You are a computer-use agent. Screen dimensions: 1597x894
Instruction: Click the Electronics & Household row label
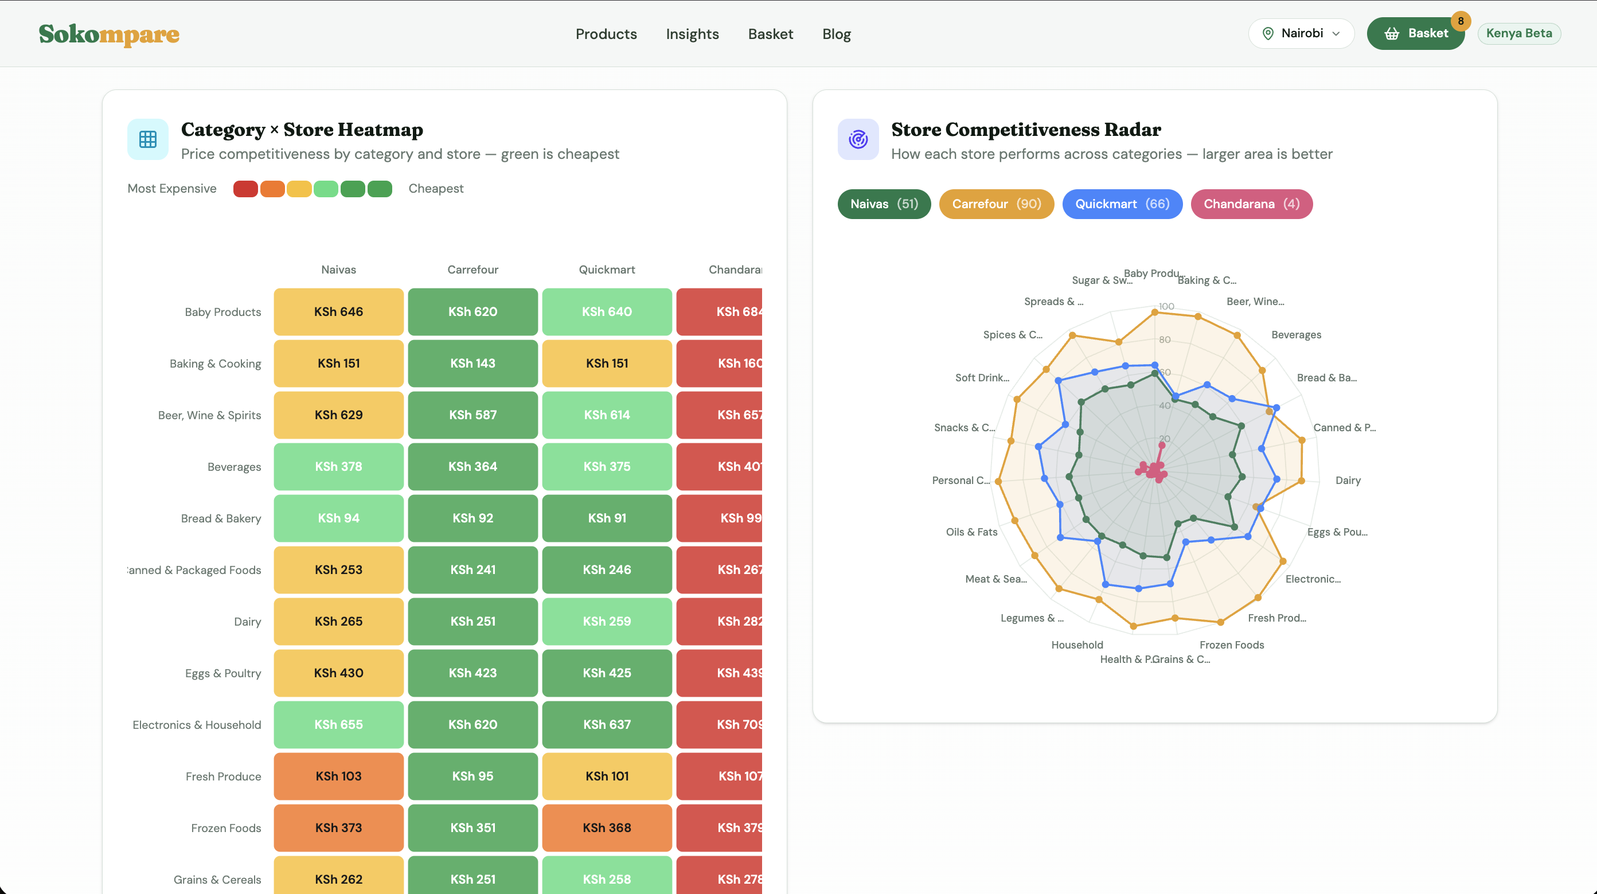pyautogui.click(x=197, y=725)
